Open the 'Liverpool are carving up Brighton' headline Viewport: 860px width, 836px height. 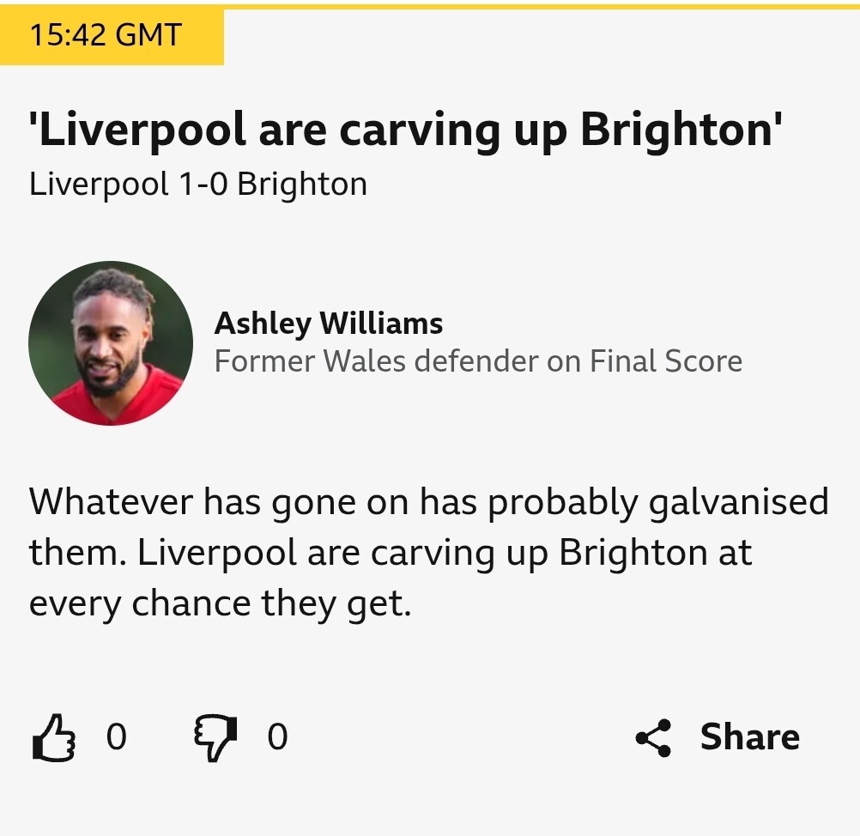point(405,130)
